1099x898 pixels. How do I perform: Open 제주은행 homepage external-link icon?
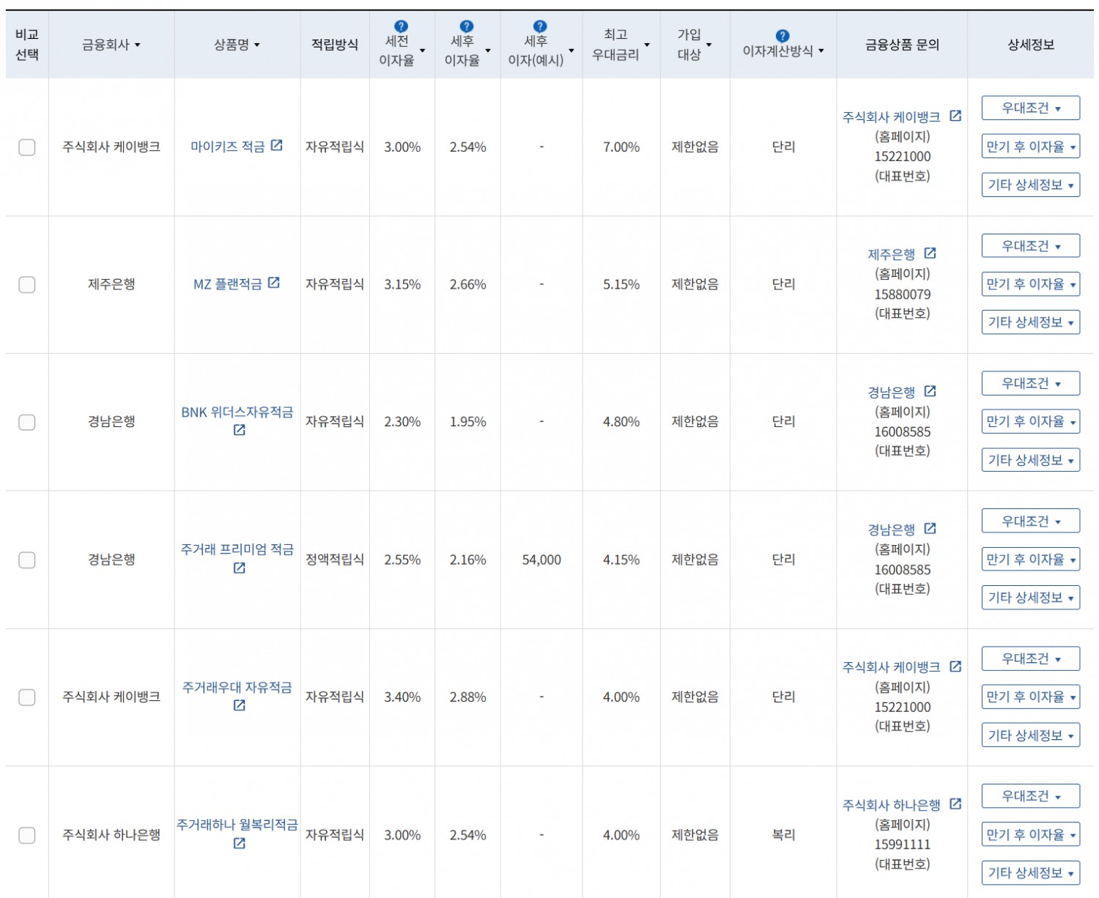point(930,253)
